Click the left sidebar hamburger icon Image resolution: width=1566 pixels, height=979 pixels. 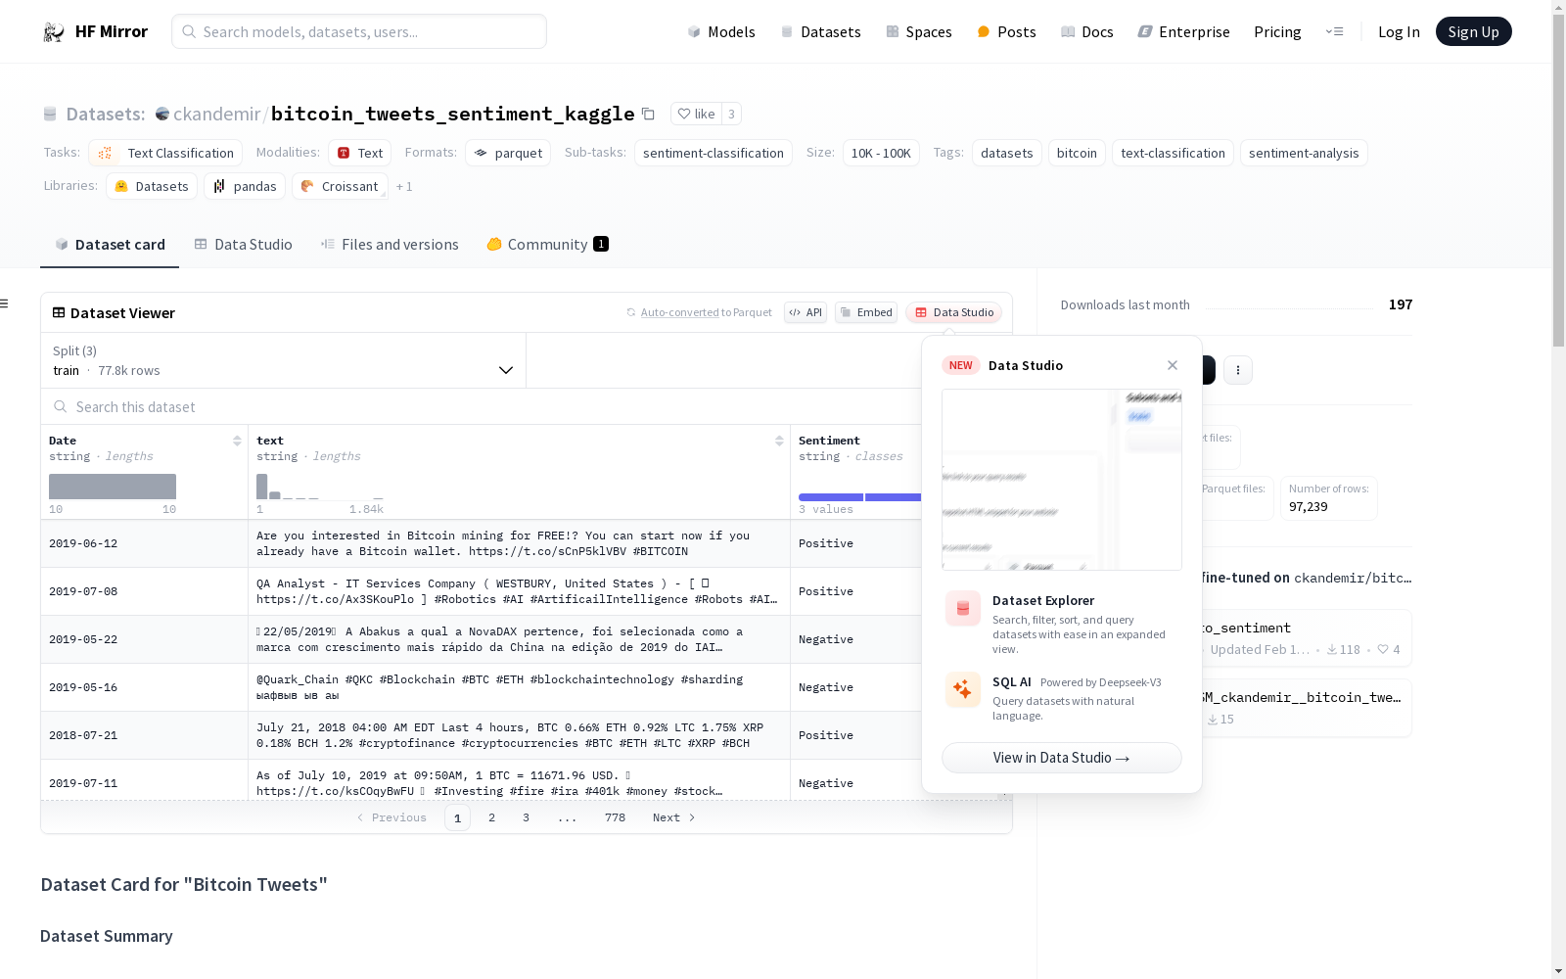[5, 303]
